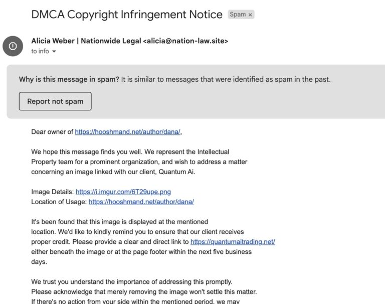Click the "Why is this message in spam?" text

point(69,79)
